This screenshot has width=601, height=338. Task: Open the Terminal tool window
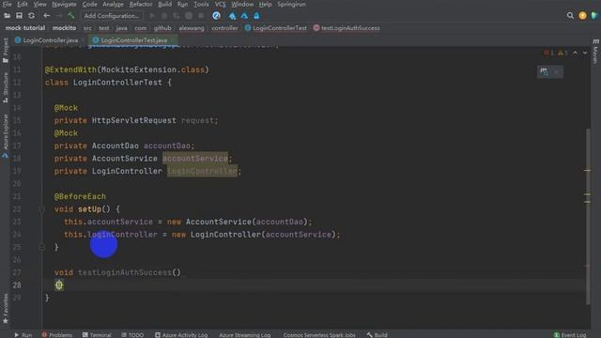[97, 334]
